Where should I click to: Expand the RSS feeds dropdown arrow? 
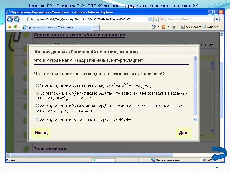pos(169,27)
